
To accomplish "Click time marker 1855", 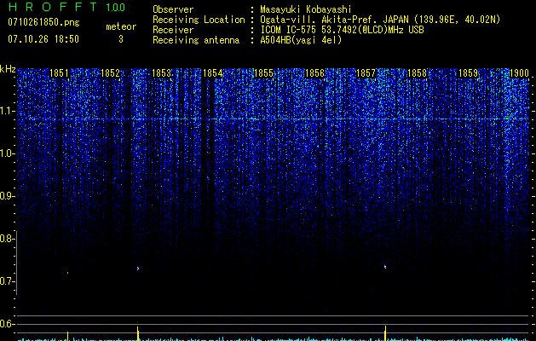I will coord(263,73).
